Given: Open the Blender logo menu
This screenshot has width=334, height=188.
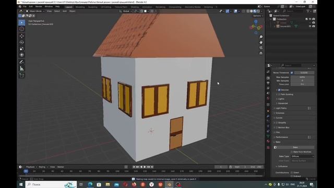Looking at the screenshot, I should (20, 7).
